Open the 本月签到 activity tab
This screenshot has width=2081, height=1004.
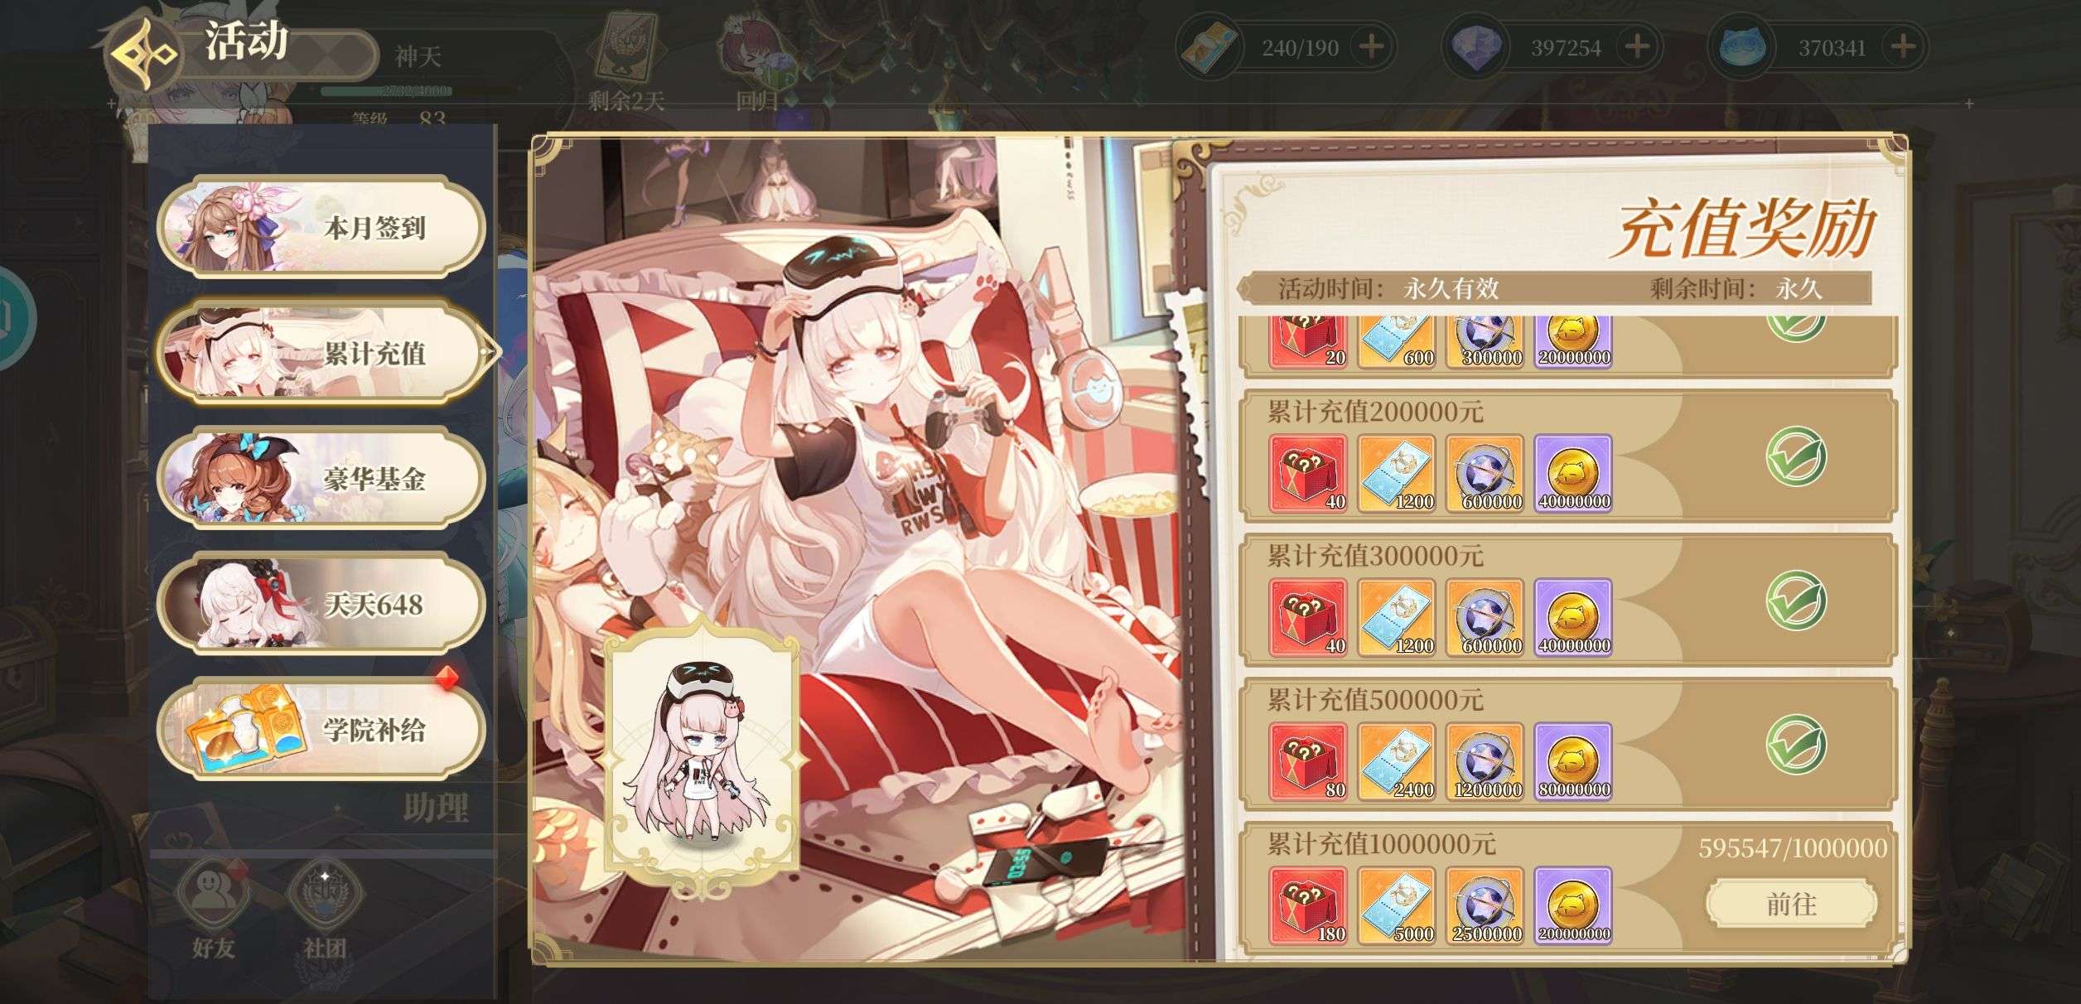click(x=321, y=226)
